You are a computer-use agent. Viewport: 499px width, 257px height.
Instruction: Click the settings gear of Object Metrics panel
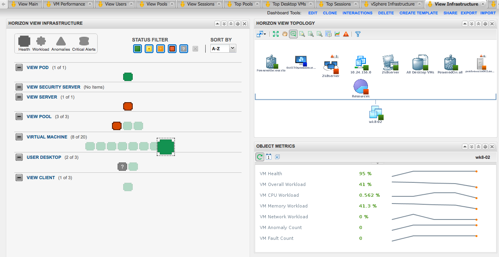pos(485,146)
